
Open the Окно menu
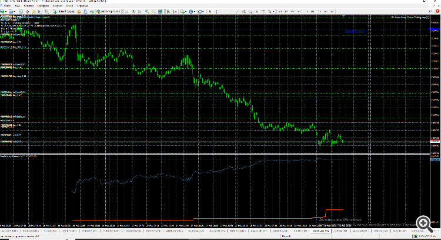(69, 6)
